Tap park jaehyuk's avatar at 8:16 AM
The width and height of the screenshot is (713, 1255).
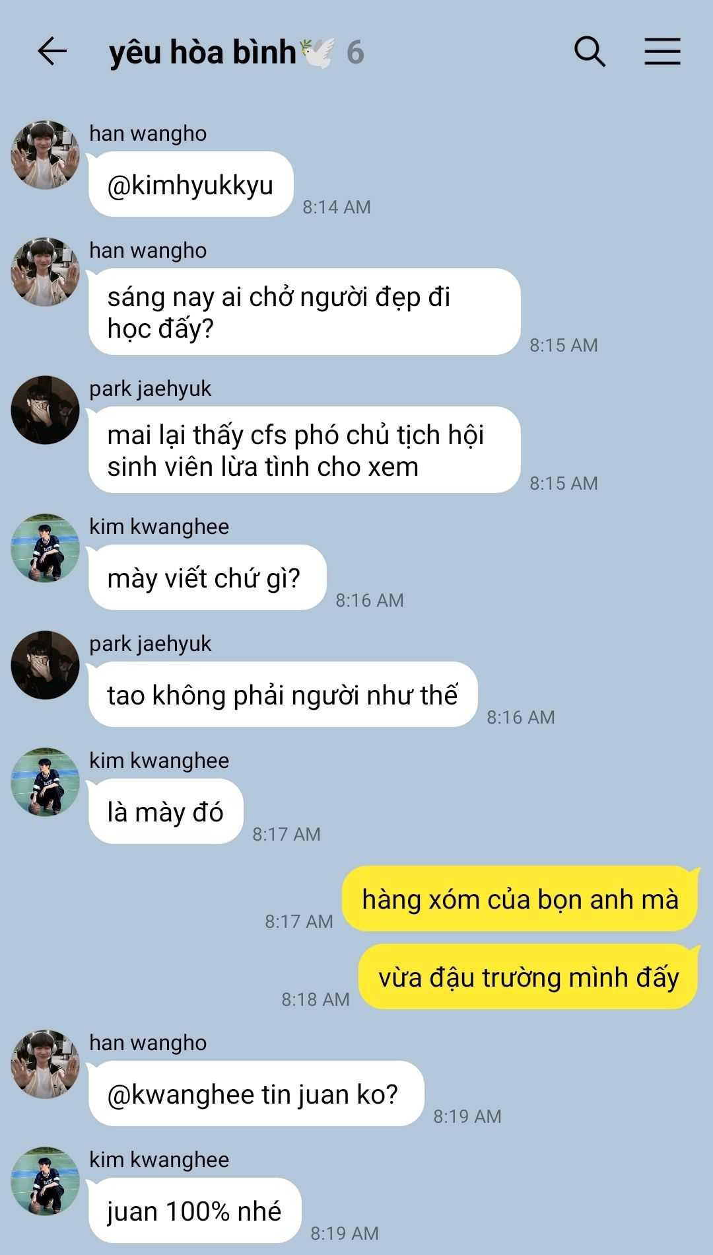pos(45,665)
